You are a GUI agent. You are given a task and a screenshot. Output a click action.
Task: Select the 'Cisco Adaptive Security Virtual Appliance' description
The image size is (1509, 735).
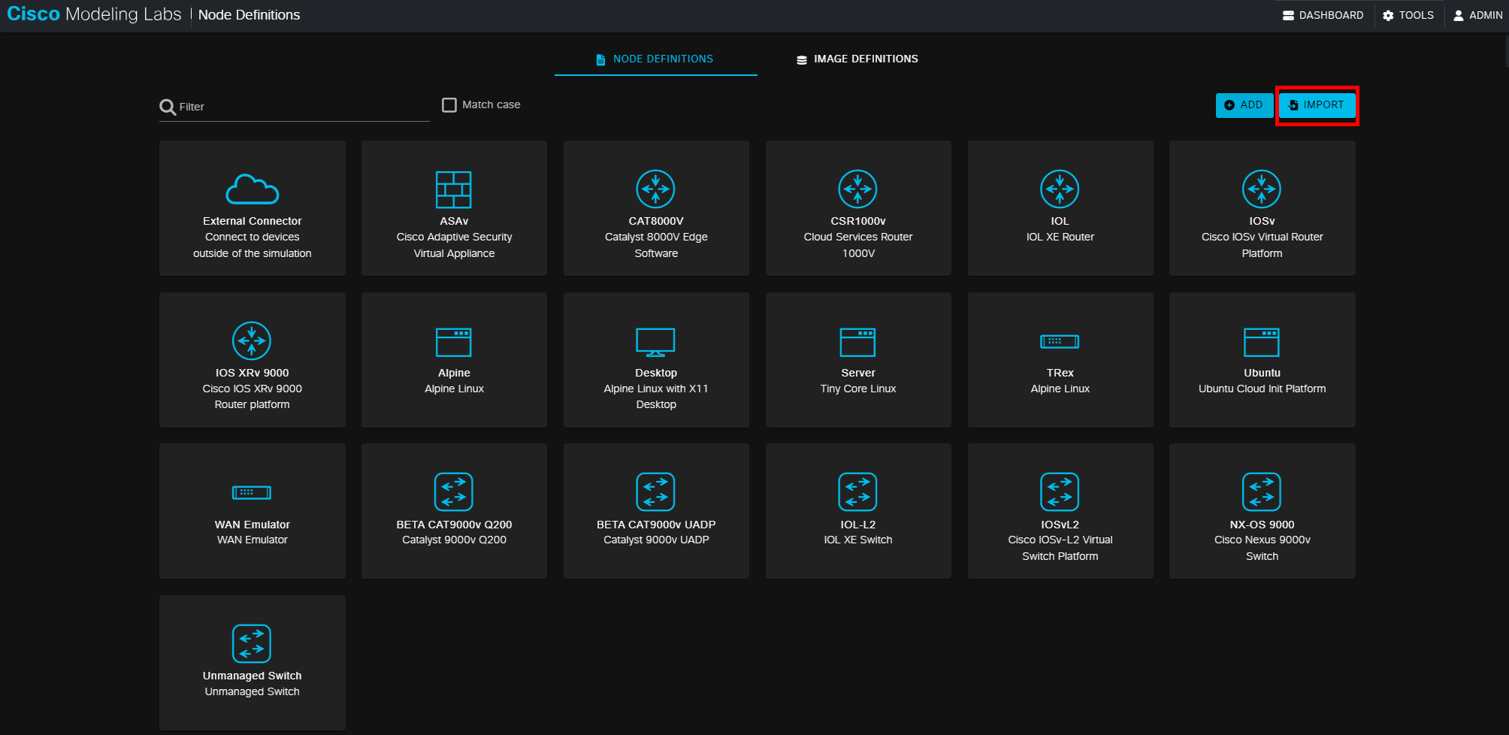(x=454, y=245)
